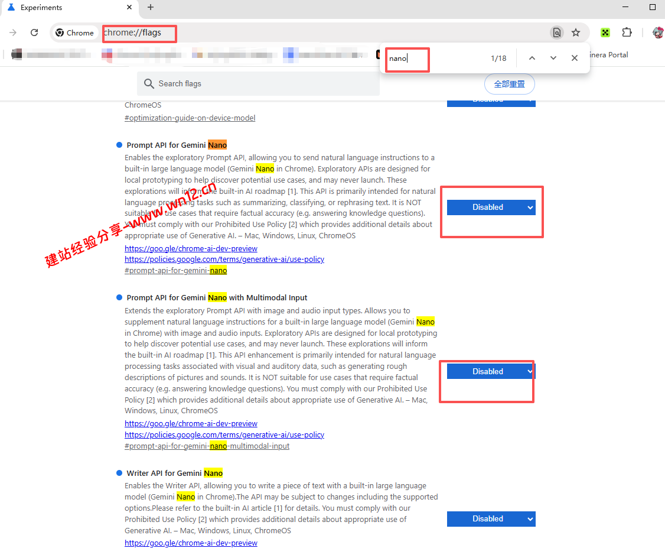Screen dimensions: 665x548
Task: Open the green extension icon
Action: pos(605,33)
